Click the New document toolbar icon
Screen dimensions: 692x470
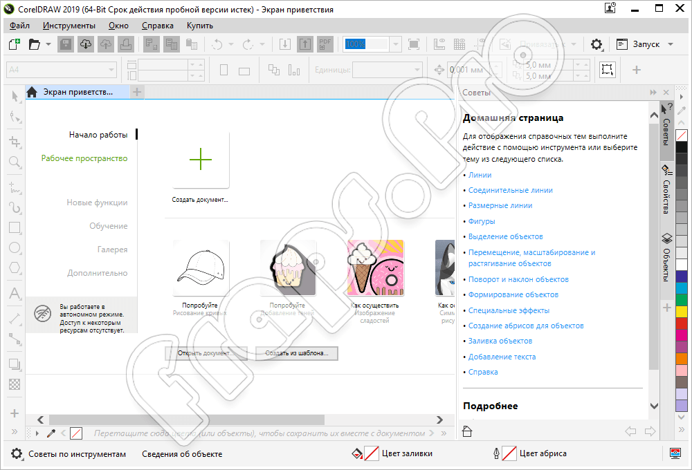tap(14, 44)
